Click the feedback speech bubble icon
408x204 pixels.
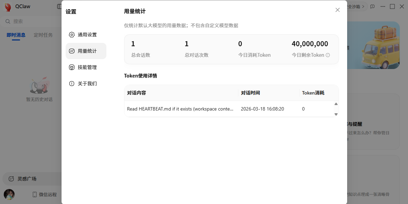click(373, 6)
